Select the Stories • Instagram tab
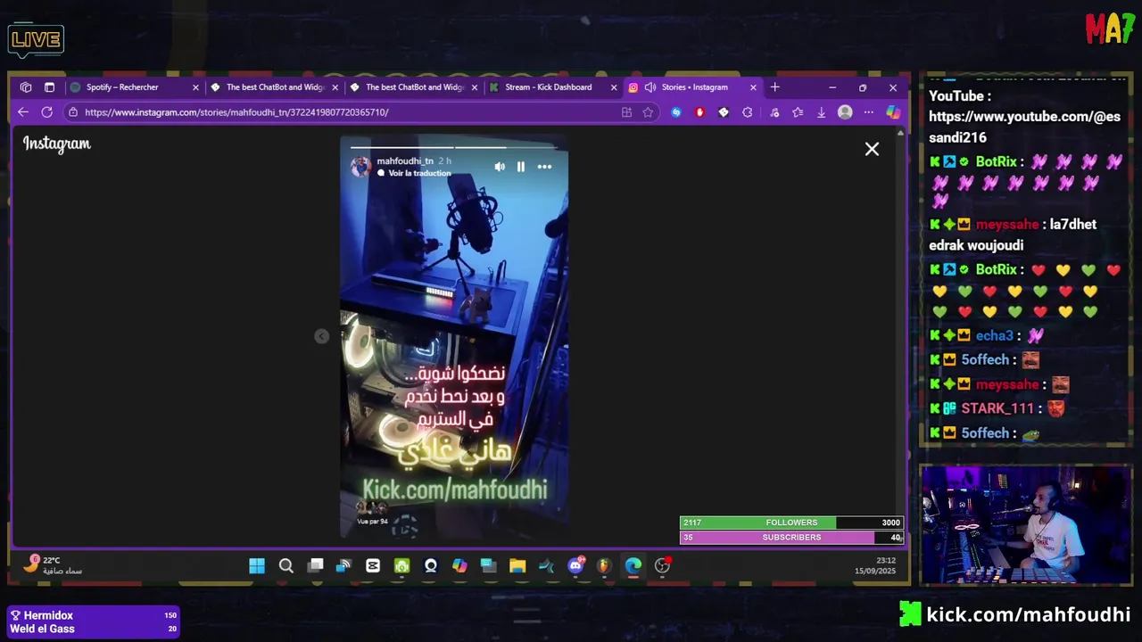Image resolution: width=1142 pixels, height=642 pixels. coord(695,87)
